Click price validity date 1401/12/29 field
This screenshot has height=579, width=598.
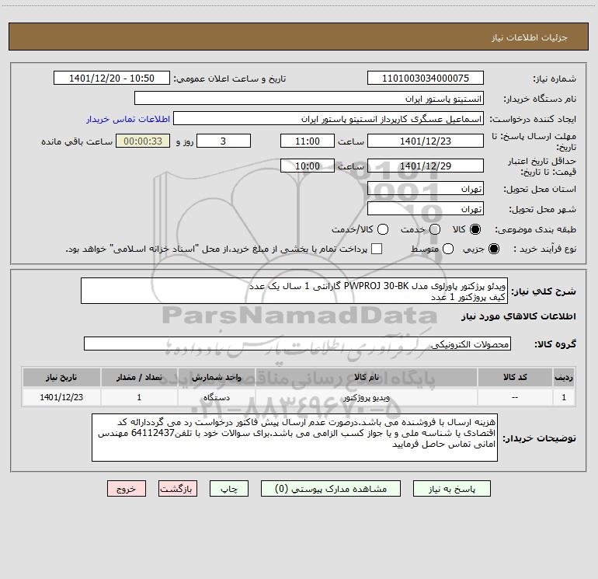tap(426, 166)
